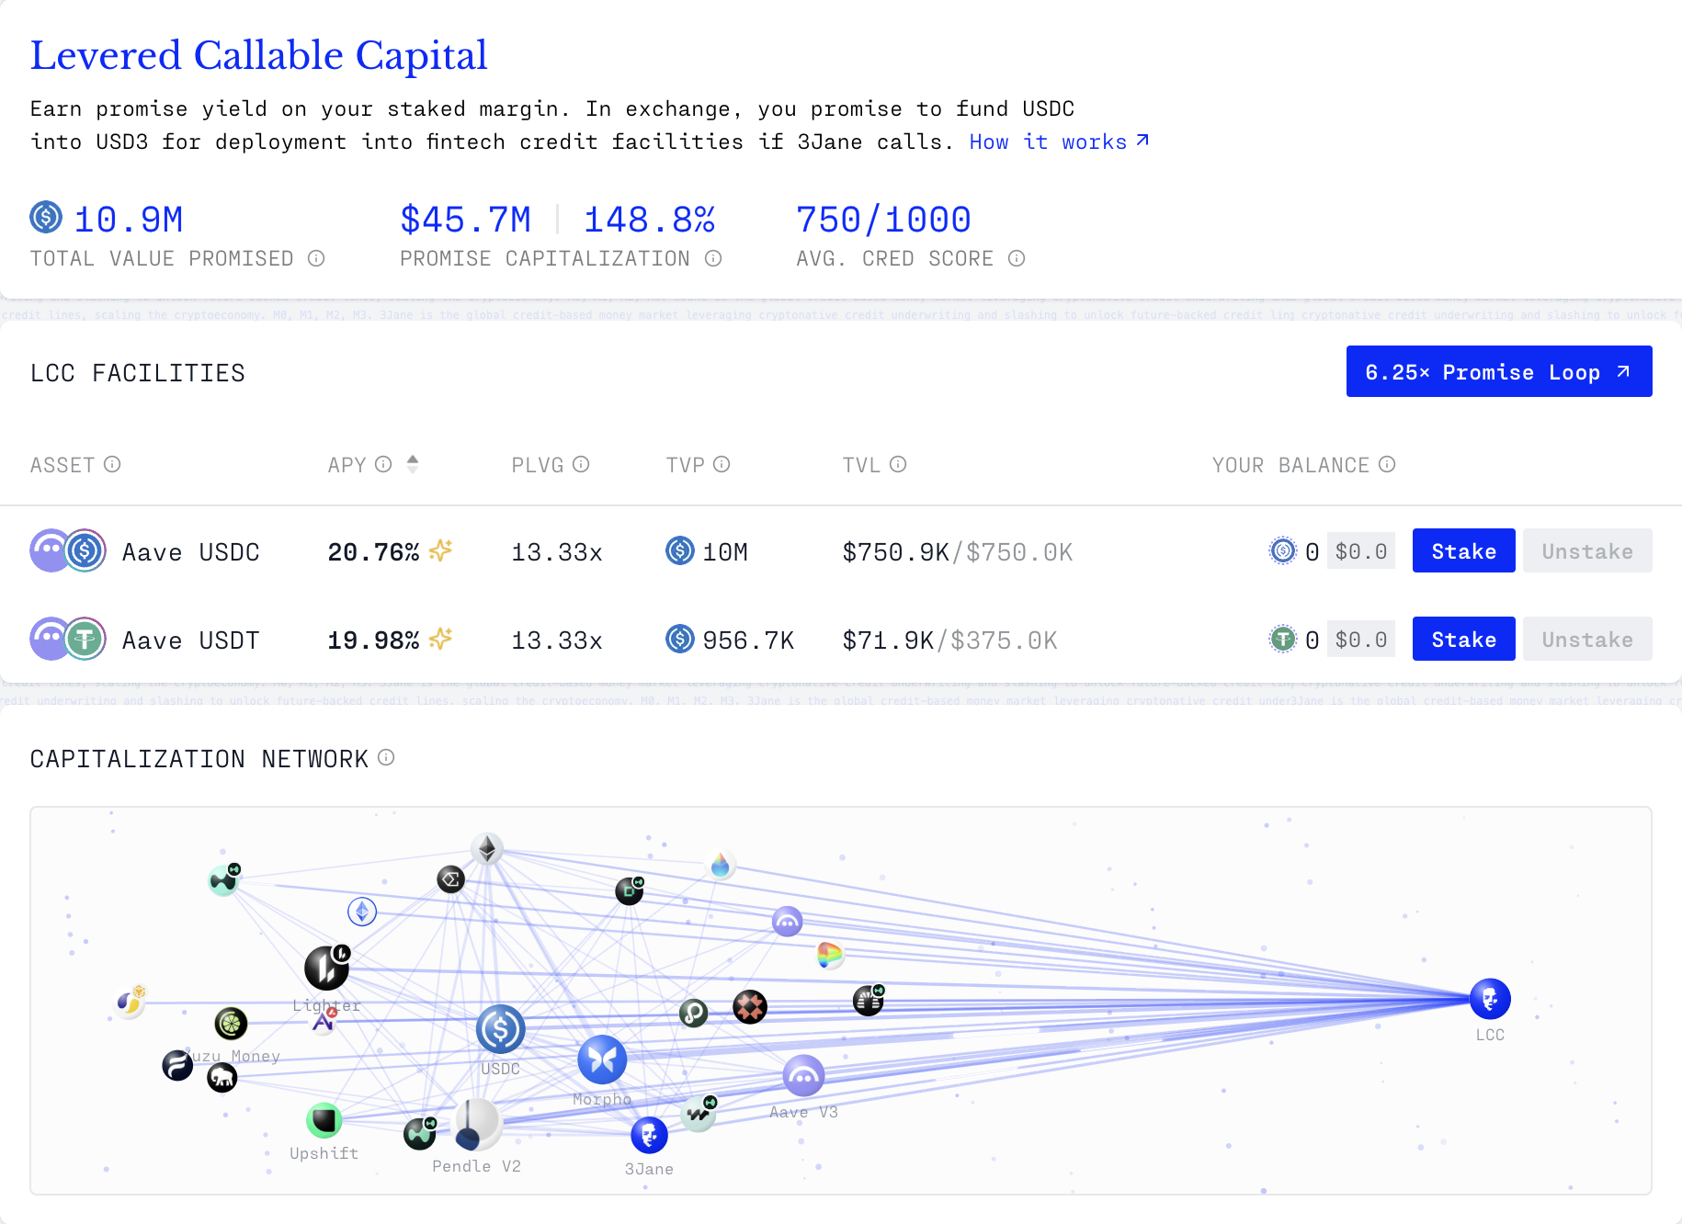Click the sparkle icon beside 20.76% APY
The height and width of the screenshot is (1224, 1682).
[441, 550]
